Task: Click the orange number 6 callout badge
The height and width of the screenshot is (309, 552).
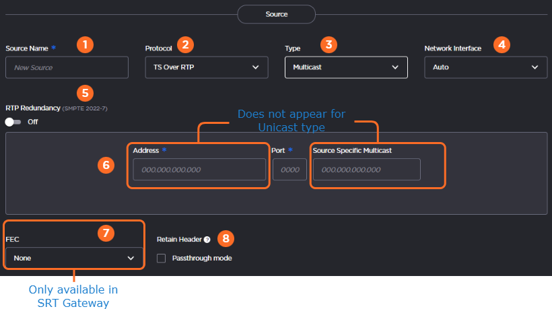Action: click(x=104, y=165)
